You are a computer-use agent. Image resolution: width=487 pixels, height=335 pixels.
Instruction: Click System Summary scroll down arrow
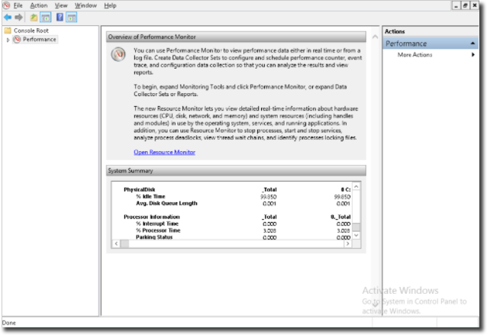pyautogui.click(x=356, y=235)
